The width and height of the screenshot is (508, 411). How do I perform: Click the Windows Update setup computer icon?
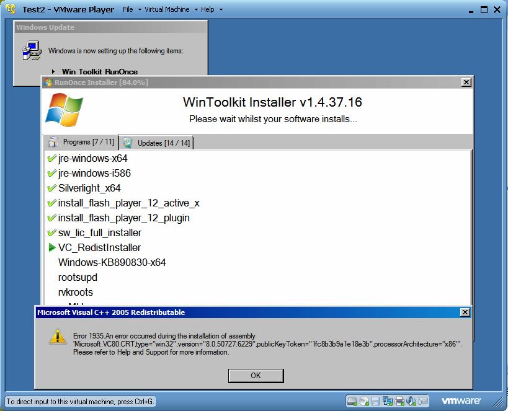pyautogui.click(x=31, y=51)
